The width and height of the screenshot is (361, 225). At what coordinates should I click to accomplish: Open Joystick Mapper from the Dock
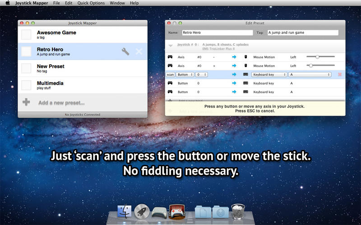click(x=176, y=211)
